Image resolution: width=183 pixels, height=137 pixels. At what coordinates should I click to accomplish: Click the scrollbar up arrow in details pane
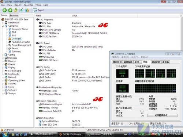click(181, 15)
